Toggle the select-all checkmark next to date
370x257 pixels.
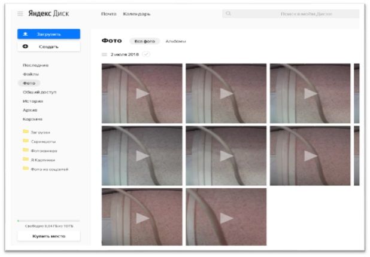(146, 54)
